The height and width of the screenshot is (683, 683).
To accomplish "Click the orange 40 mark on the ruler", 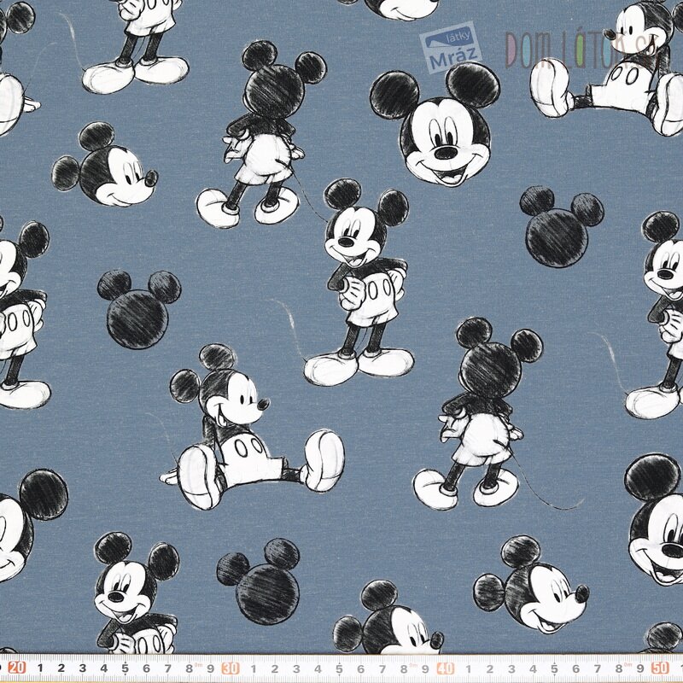I will tap(445, 668).
